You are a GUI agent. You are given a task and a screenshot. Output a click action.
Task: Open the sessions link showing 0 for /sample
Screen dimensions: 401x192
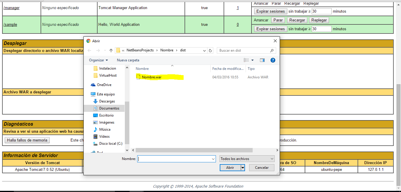(x=238, y=25)
